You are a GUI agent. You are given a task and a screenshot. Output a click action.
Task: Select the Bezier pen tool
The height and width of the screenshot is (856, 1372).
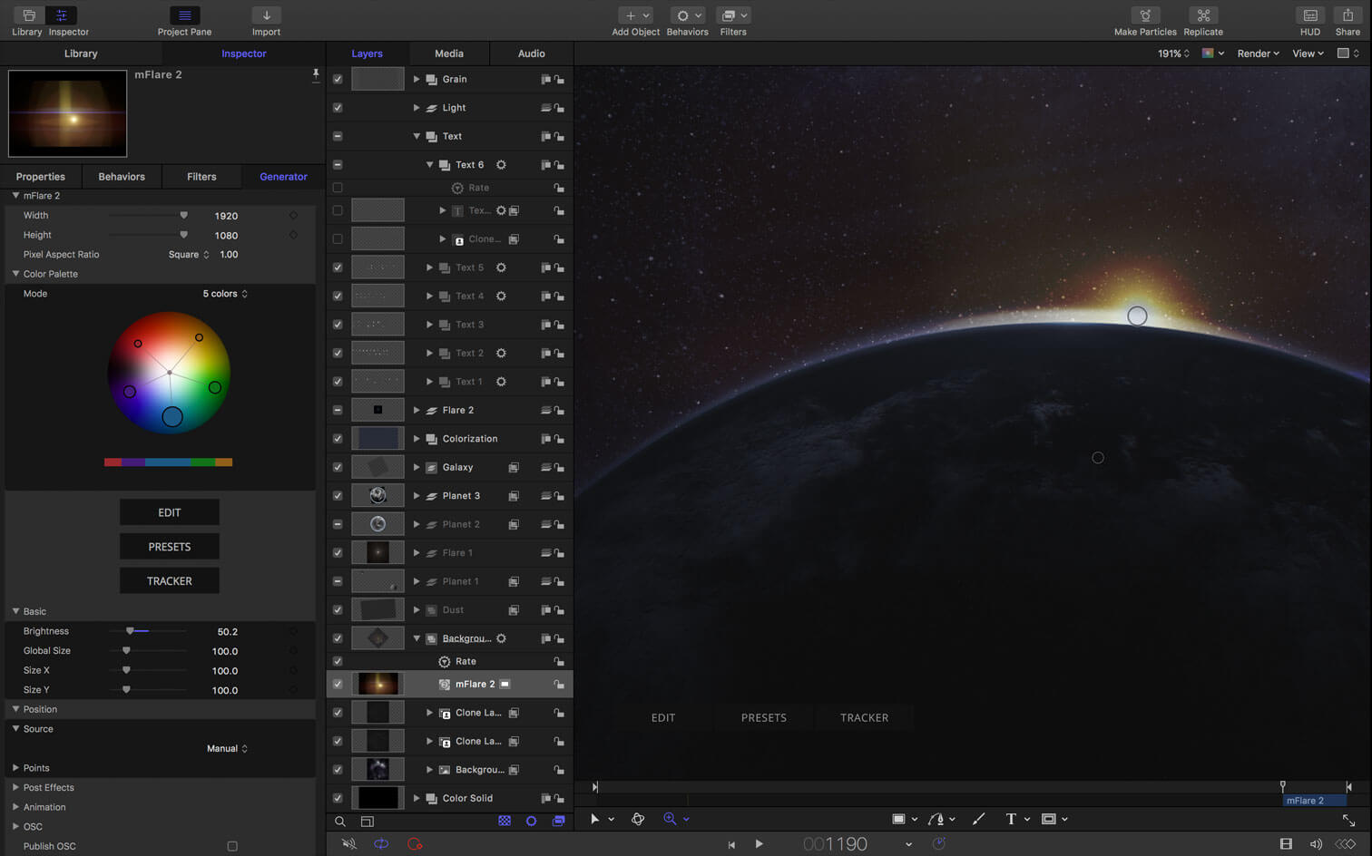tap(936, 819)
